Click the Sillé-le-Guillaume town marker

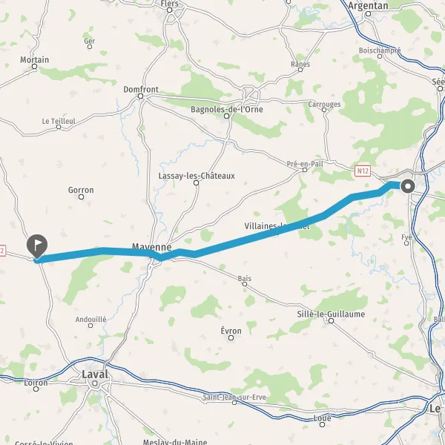tap(331, 321)
